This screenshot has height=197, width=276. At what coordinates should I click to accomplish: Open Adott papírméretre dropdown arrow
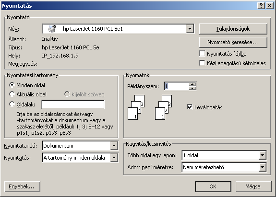[262, 167]
